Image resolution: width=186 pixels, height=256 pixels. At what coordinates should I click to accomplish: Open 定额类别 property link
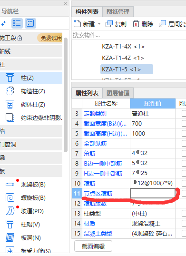(95, 113)
